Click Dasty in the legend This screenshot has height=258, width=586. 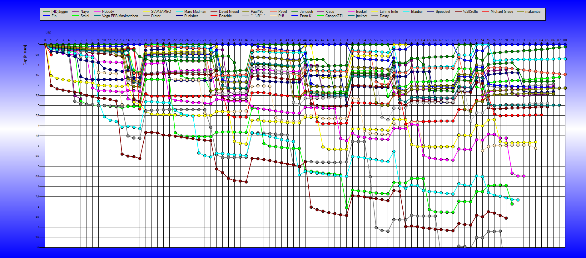click(380, 16)
